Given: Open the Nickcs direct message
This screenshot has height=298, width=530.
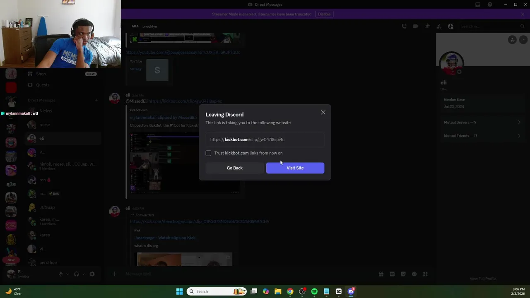Looking at the screenshot, I should click(62, 111).
